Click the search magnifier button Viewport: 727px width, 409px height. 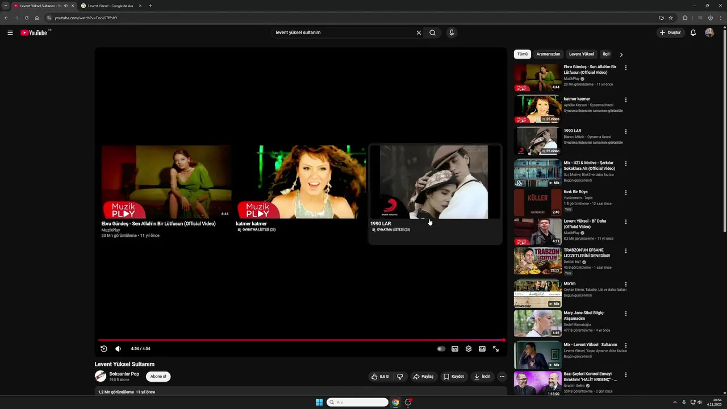(x=432, y=33)
